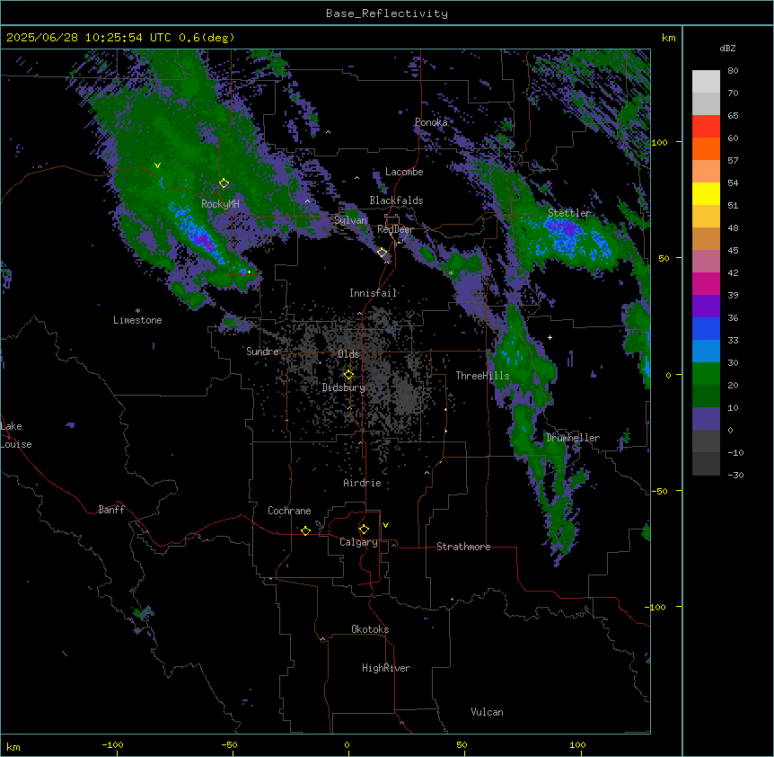Click the km unit label at top right

click(669, 38)
